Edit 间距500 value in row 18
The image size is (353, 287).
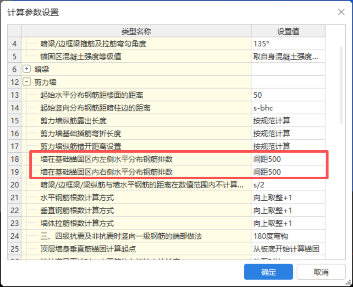point(288,159)
